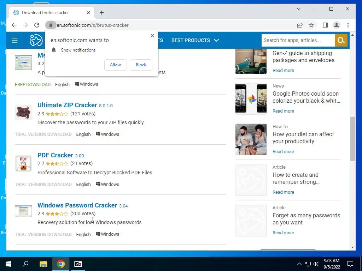Open the Ultimate ZIP Cracker title link

click(x=67, y=105)
